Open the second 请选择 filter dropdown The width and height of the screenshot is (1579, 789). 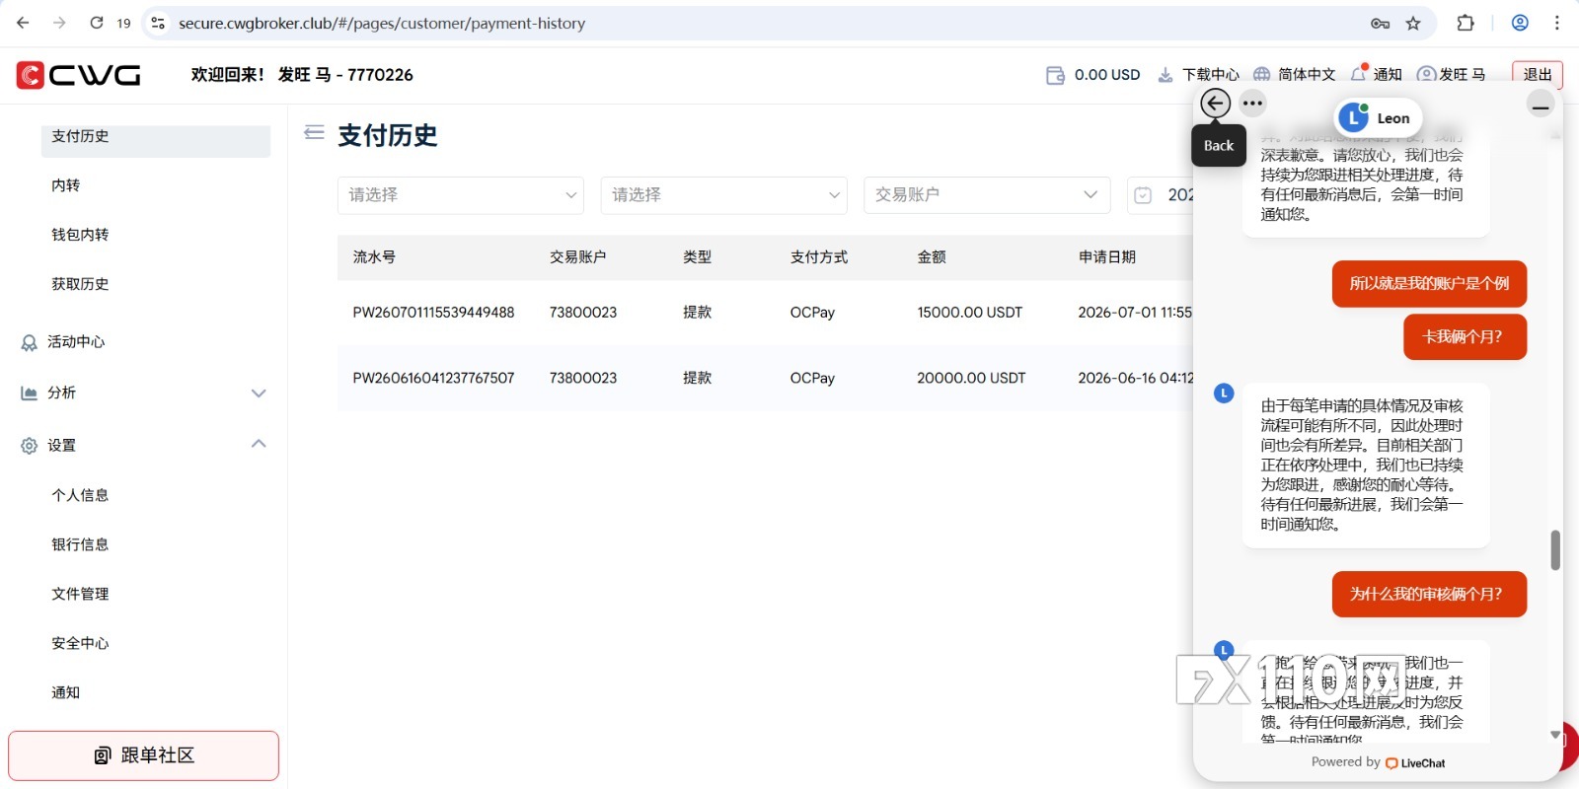[x=724, y=195]
